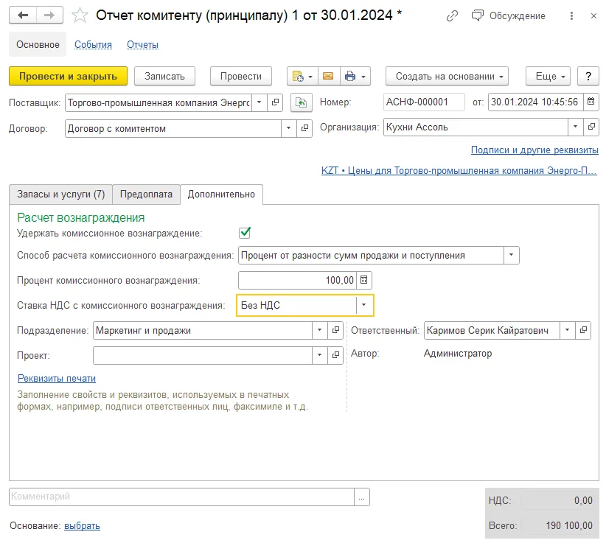This screenshot has width=606, height=543.
Task: Click the Записать button
Action: pyautogui.click(x=164, y=77)
